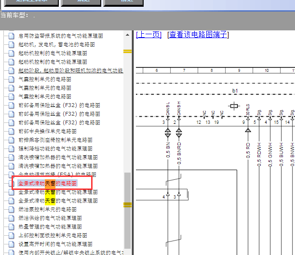This screenshot has width=295, height=255.
Task: Click column header 6 in diagram ruler
Action: click(x=157, y=70)
